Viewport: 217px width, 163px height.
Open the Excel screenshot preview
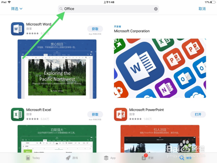pos(57,139)
